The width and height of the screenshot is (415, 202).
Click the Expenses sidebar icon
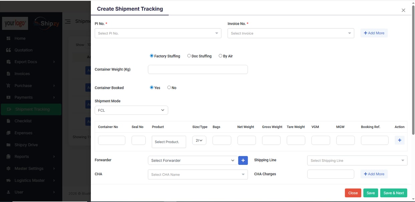click(8, 133)
